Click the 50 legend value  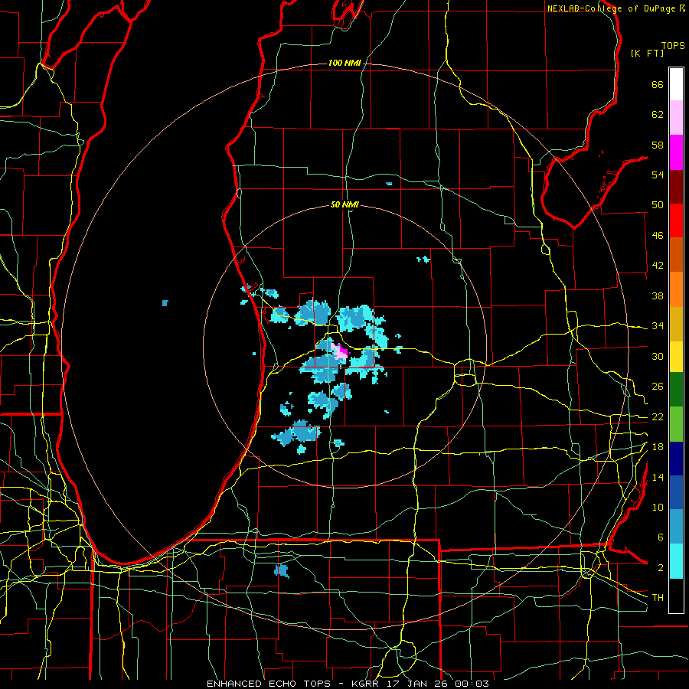[x=658, y=205]
